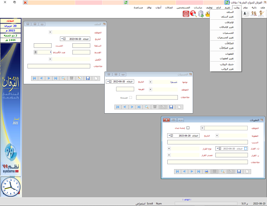Go to last record in السلف window
Image resolution: width=267 pixels, height=206 pixels.
tap(55, 78)
